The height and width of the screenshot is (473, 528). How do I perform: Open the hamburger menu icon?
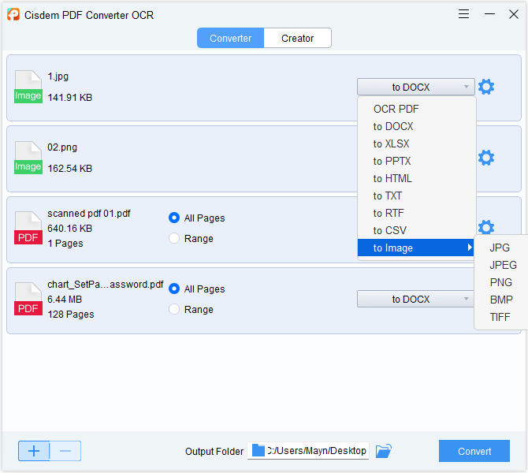pyautogui.click(x=463, y=14)
